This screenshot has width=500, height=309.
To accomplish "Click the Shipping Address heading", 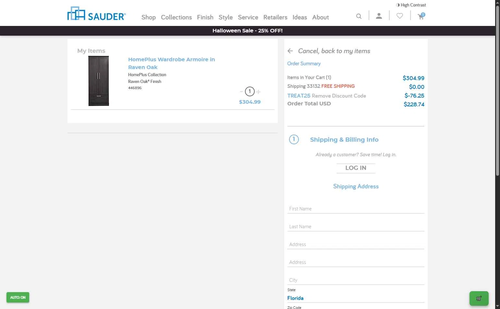I will pyautogui.click(x=356, y=186).
